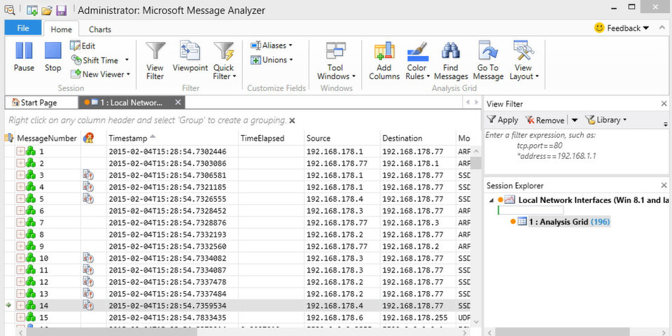The height and width of the screenshot is (336, 672).
Task: Expand message row 6
Action: point(20,211)
